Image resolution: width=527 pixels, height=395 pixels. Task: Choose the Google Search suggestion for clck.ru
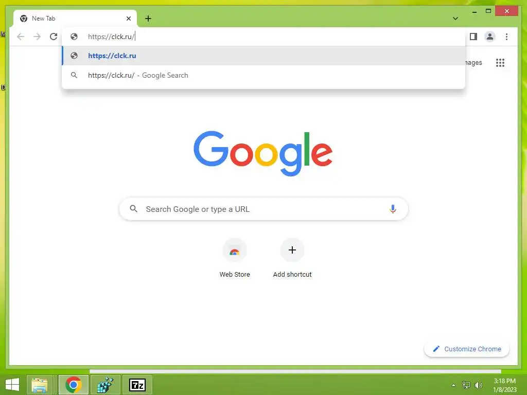click(x=263, y=75)
